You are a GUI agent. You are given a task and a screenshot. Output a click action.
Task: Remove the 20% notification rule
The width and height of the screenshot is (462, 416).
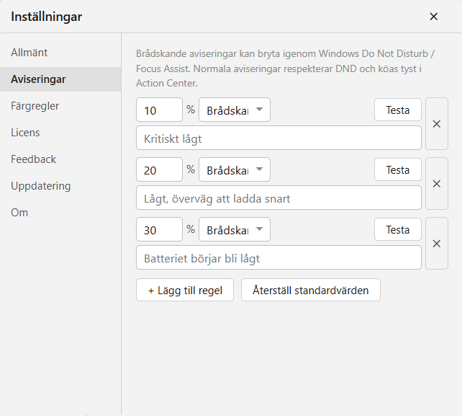(x=437, y=184)
